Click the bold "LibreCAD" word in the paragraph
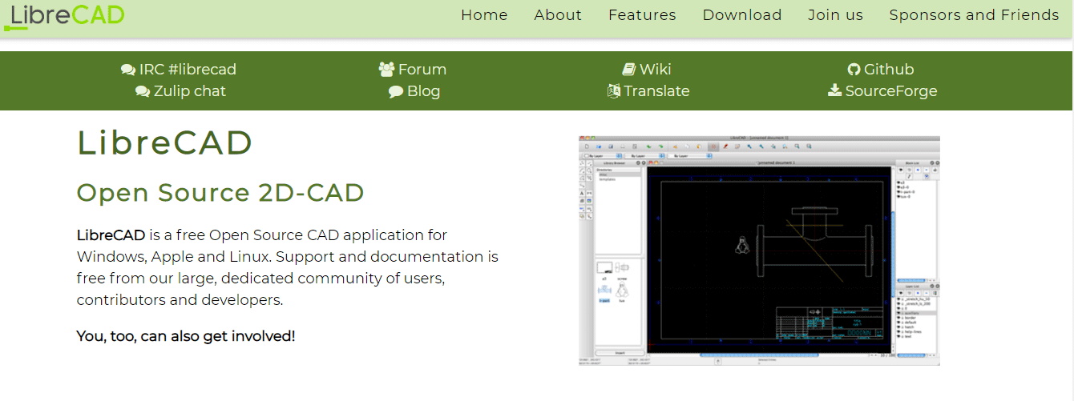This screenshot has width=1074, height=401. tap(111, 235)
